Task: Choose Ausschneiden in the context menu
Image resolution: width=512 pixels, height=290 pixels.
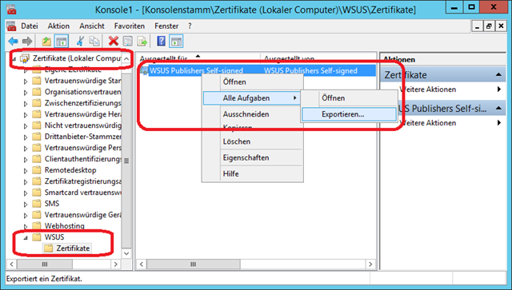Action: click(253, 114)
